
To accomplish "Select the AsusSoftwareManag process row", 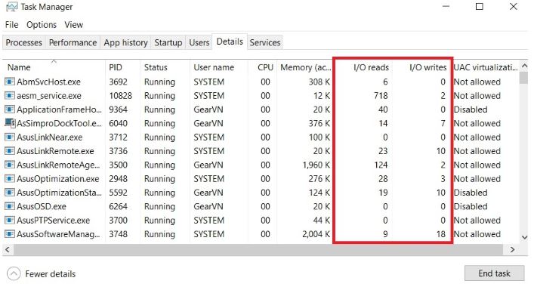I will click(261, 234).
